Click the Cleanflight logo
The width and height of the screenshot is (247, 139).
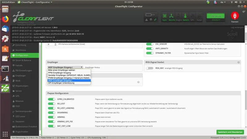pyautogui.click(x=33, y=17)
